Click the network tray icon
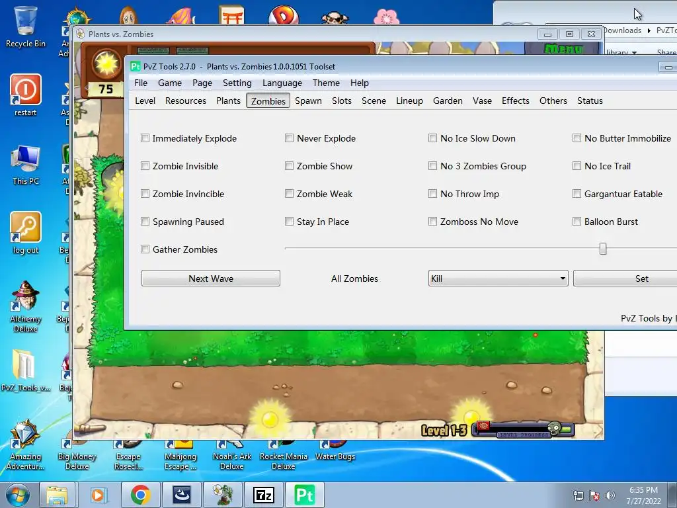This screenshot has width=677, height=508. tap(578, 495)
